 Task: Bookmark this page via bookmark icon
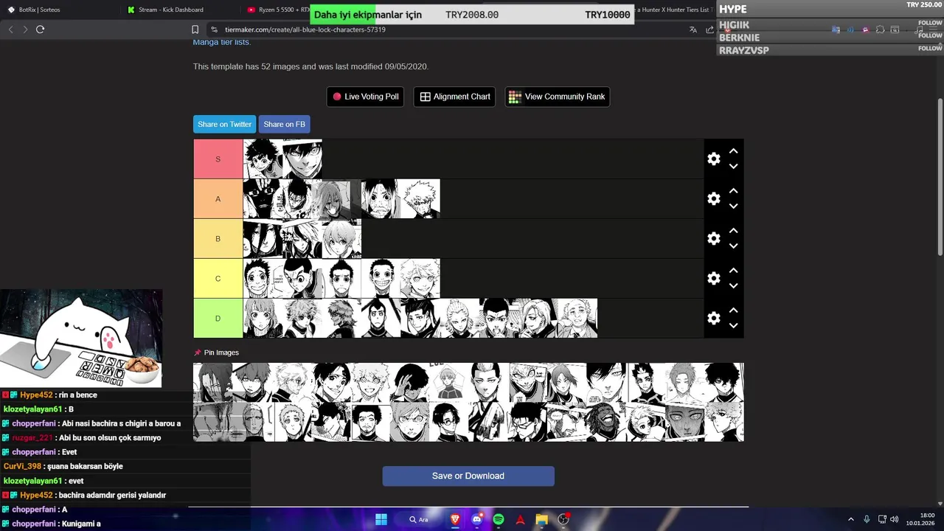195,29
